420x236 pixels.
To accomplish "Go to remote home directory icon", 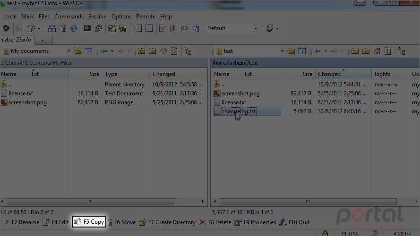I will pyautogui.click(x=377, y=51).
